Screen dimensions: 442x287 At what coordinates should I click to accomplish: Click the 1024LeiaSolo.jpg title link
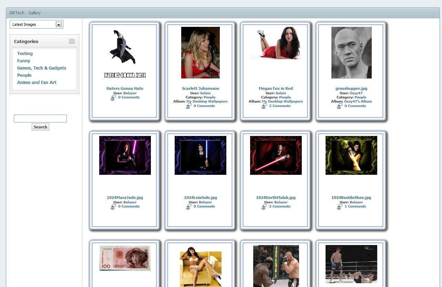[200, 198]
